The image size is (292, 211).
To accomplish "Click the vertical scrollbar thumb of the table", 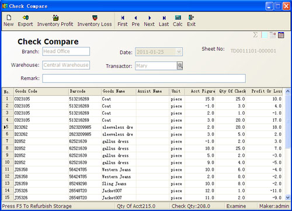I will (x=287, y=121).
